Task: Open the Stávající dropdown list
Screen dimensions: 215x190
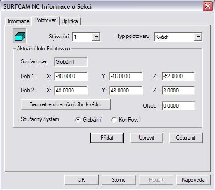Action: [x=96, y=37]
